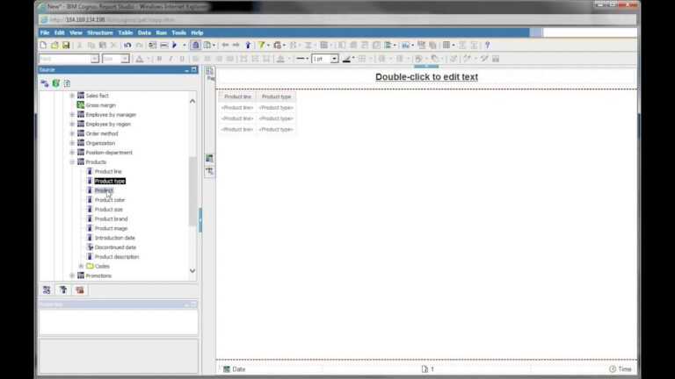Open the font name dropdown
This screenshot has height=379, width=675.
pyautogui.click(x=95, y=59)
